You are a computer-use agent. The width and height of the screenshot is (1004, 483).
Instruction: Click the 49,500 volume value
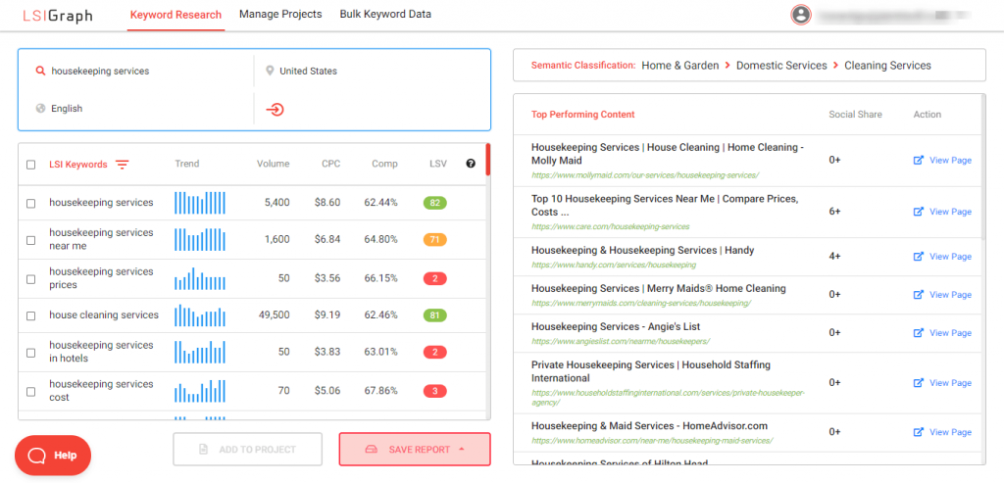pos(273,314)
